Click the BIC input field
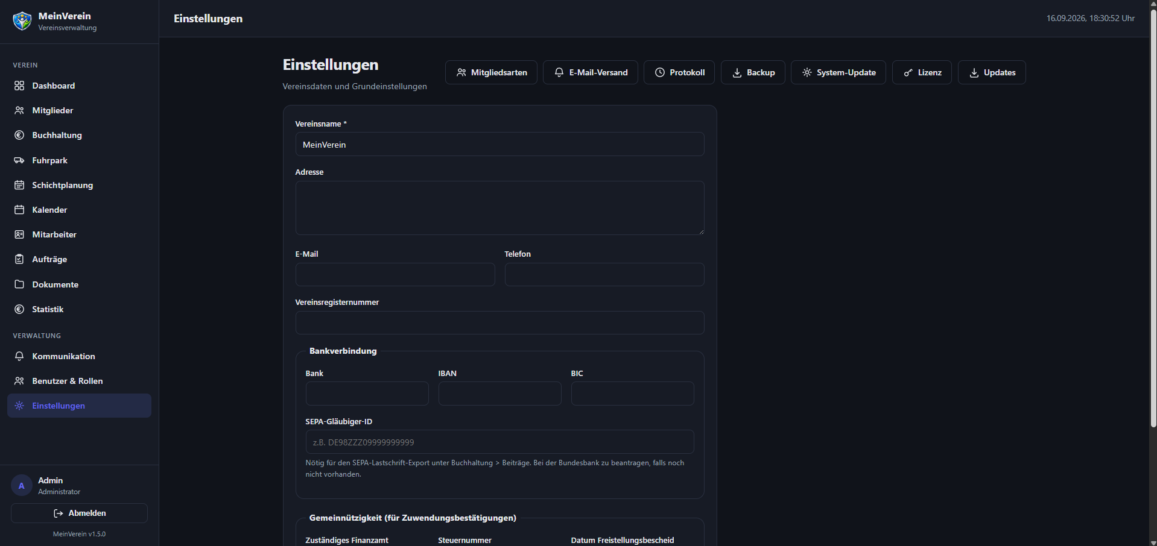The width and height of the screenshot is (1157, 546). [632, 394]
